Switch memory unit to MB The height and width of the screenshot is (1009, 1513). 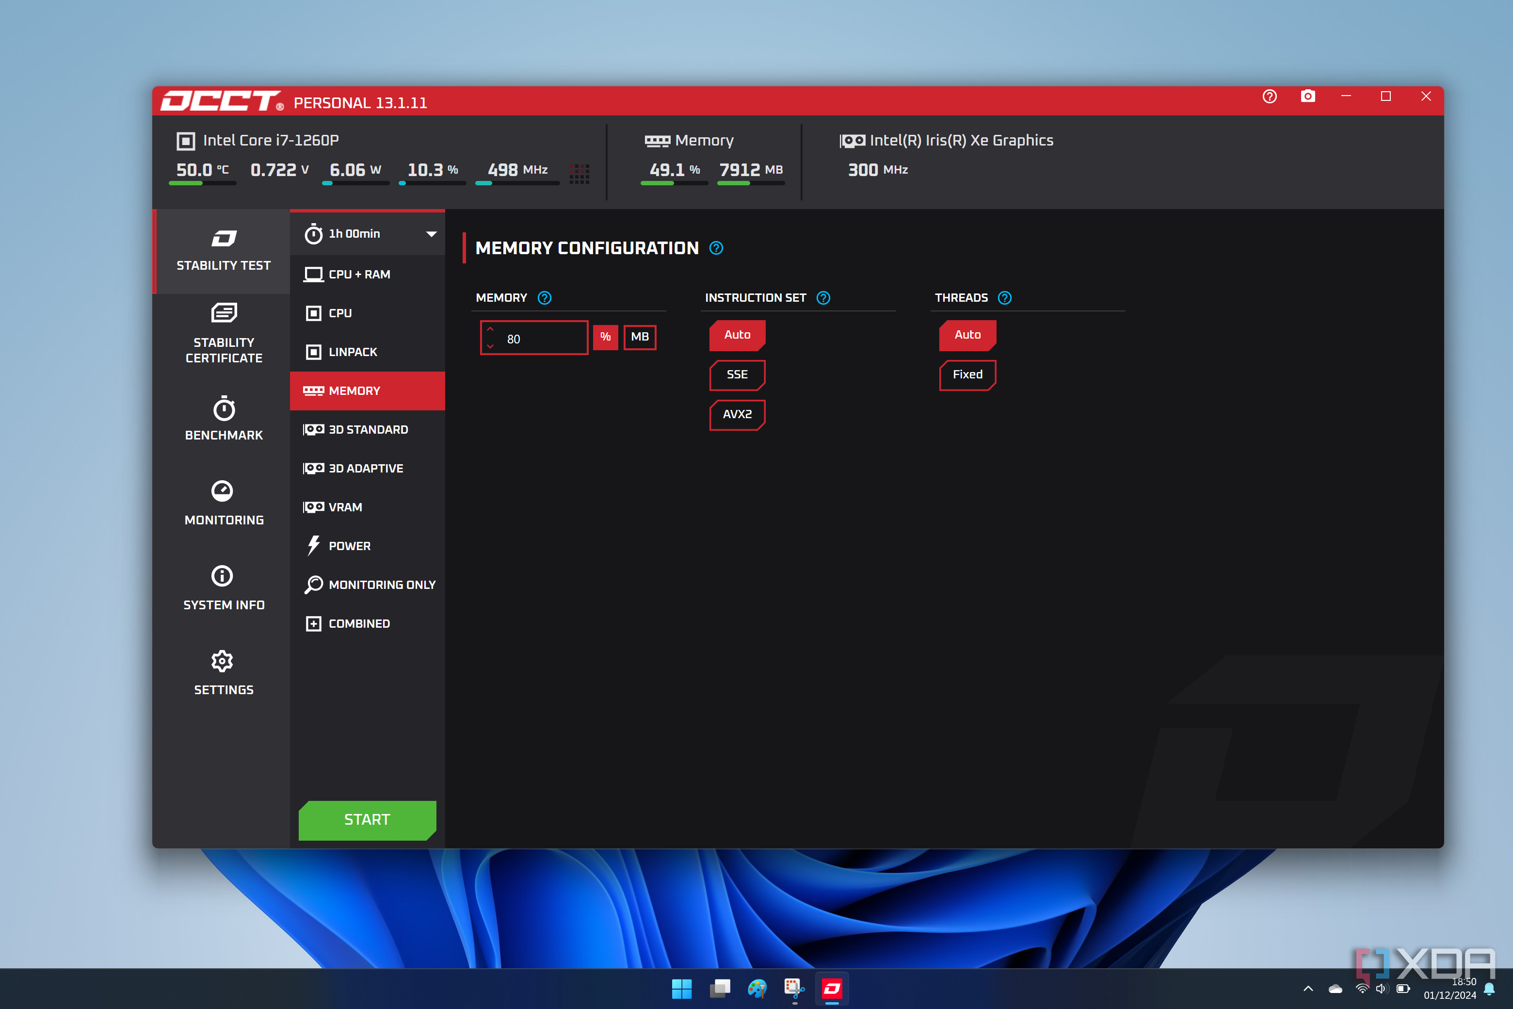tap(640, 337)
